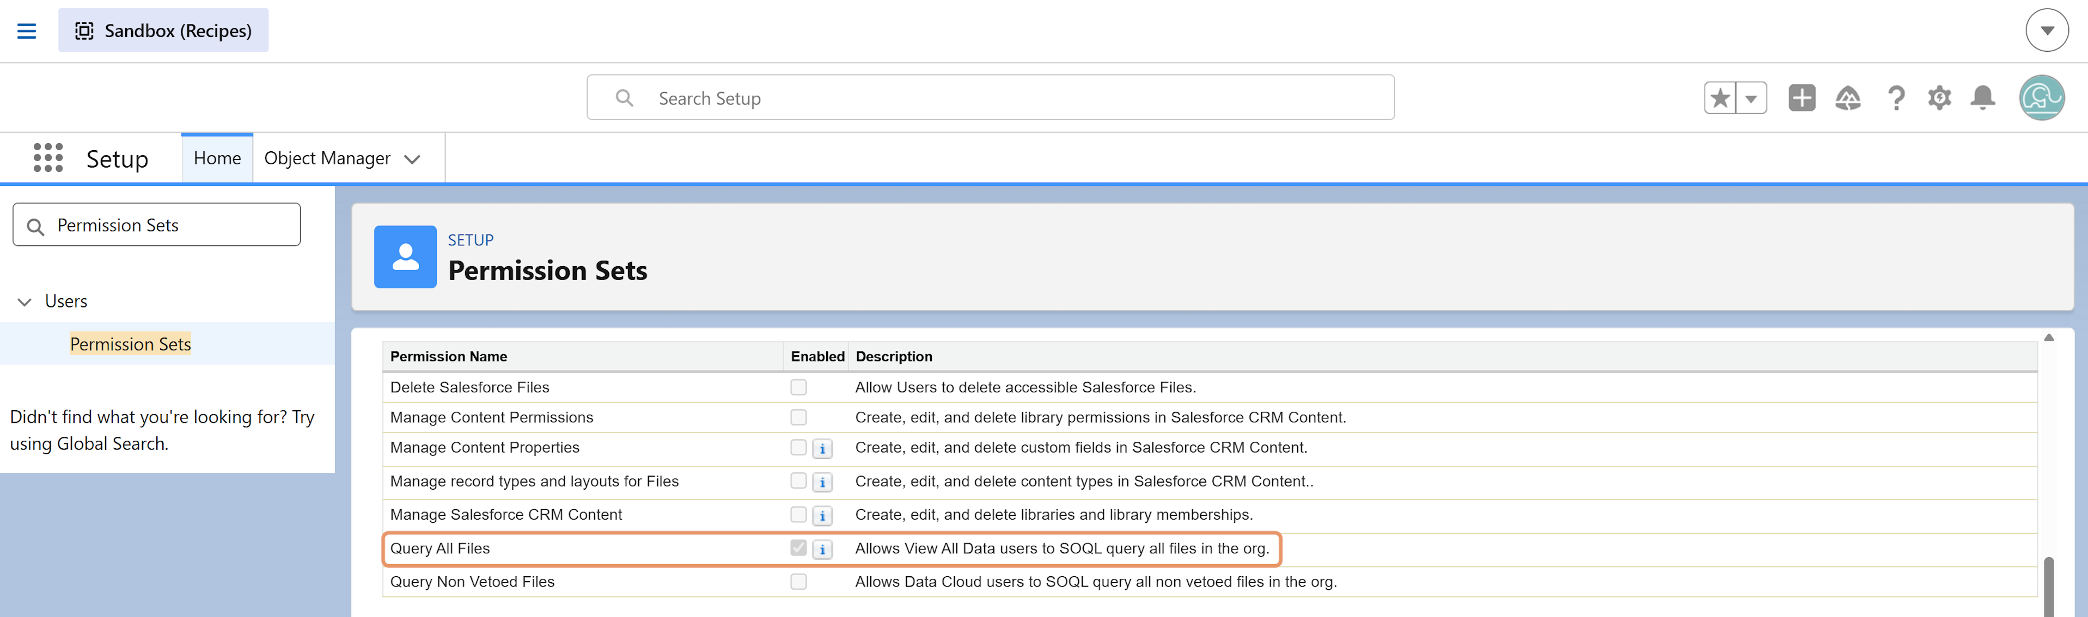Click info icon for Manage record types and layouts
The height and width of the screenshot is (617, 2088).
point(822,483)
